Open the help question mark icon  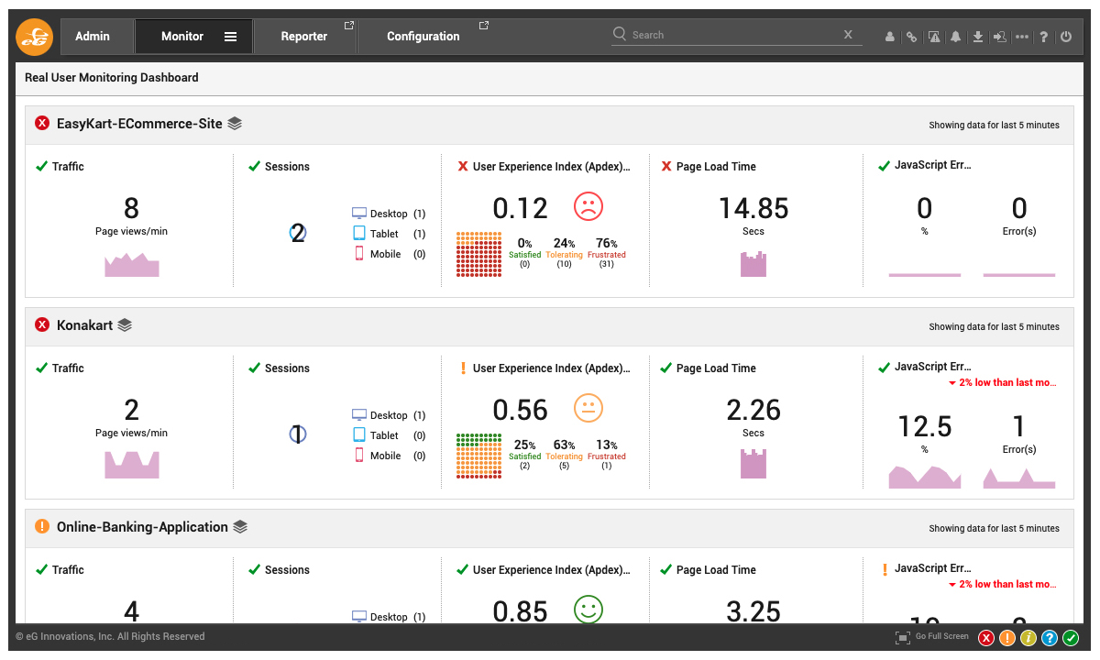(1043, 37)
